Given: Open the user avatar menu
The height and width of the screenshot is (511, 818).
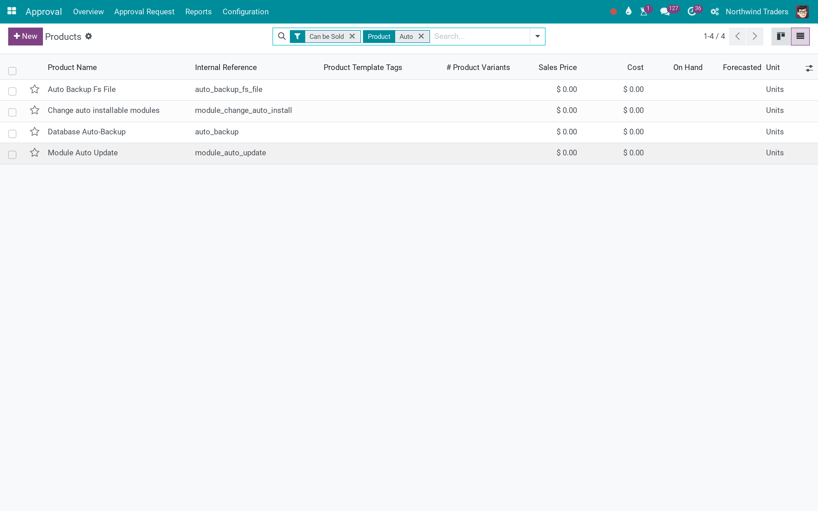Looking at the screenshot, I should coord(802,12).
